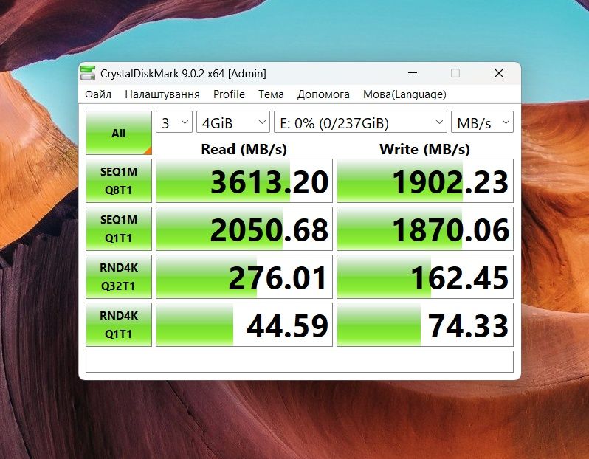Open the Файл menu
This screenshot has height=459, width=589.
(98, 94)
